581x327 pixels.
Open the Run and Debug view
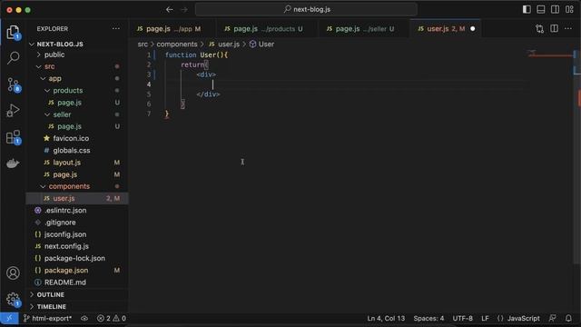(13, 111)
